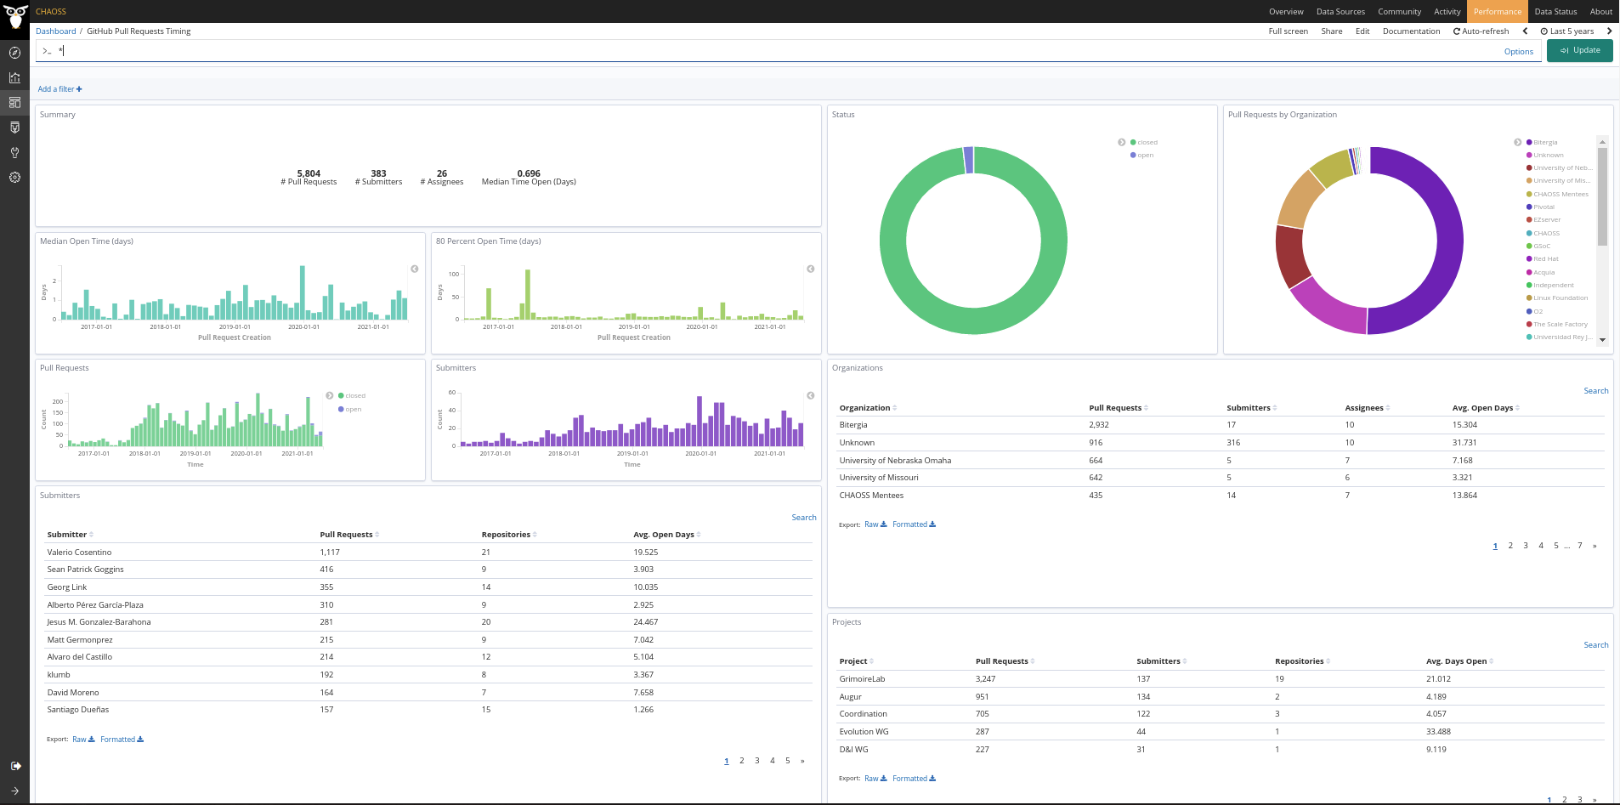Click the Dashboard icon in the sidebar
The image size is (1620, 805).
pos(14,103)
